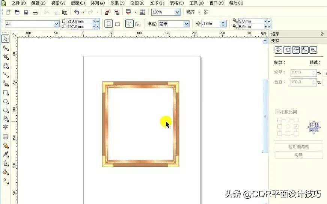This screenshot has width=327, height=204.
Task: Select the Outline pen tool
Action: click(x=5, y=163)
